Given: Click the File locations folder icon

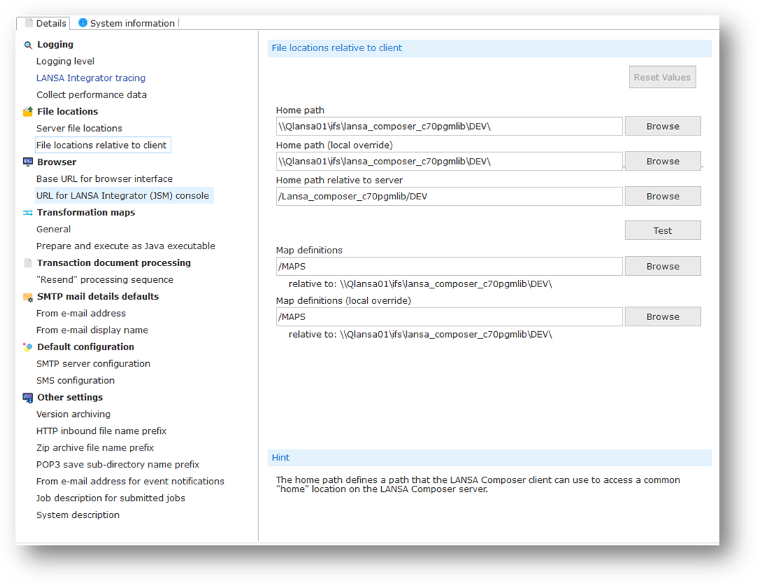Looking at the screenshot, I should pyautogui.click(x=28, y=112).
